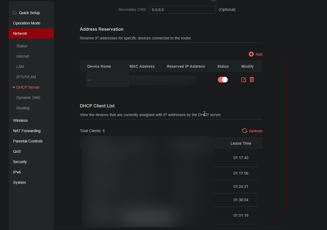Screen dimensions: 327x230
Task: Click the Modify column header
Action: 247,66
